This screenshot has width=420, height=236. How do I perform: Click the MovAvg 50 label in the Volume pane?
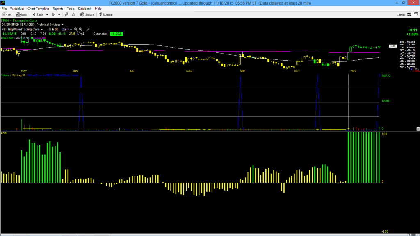coord(18,75)
